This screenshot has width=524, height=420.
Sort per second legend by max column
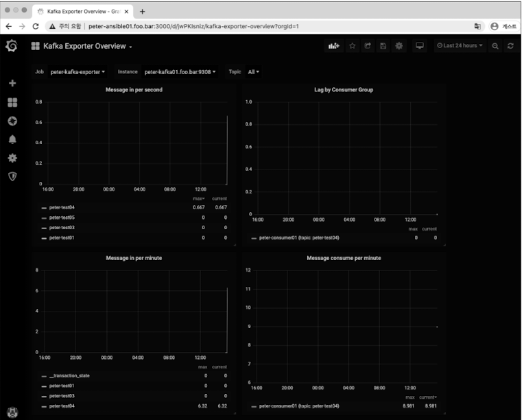click(x=198, y=198)
